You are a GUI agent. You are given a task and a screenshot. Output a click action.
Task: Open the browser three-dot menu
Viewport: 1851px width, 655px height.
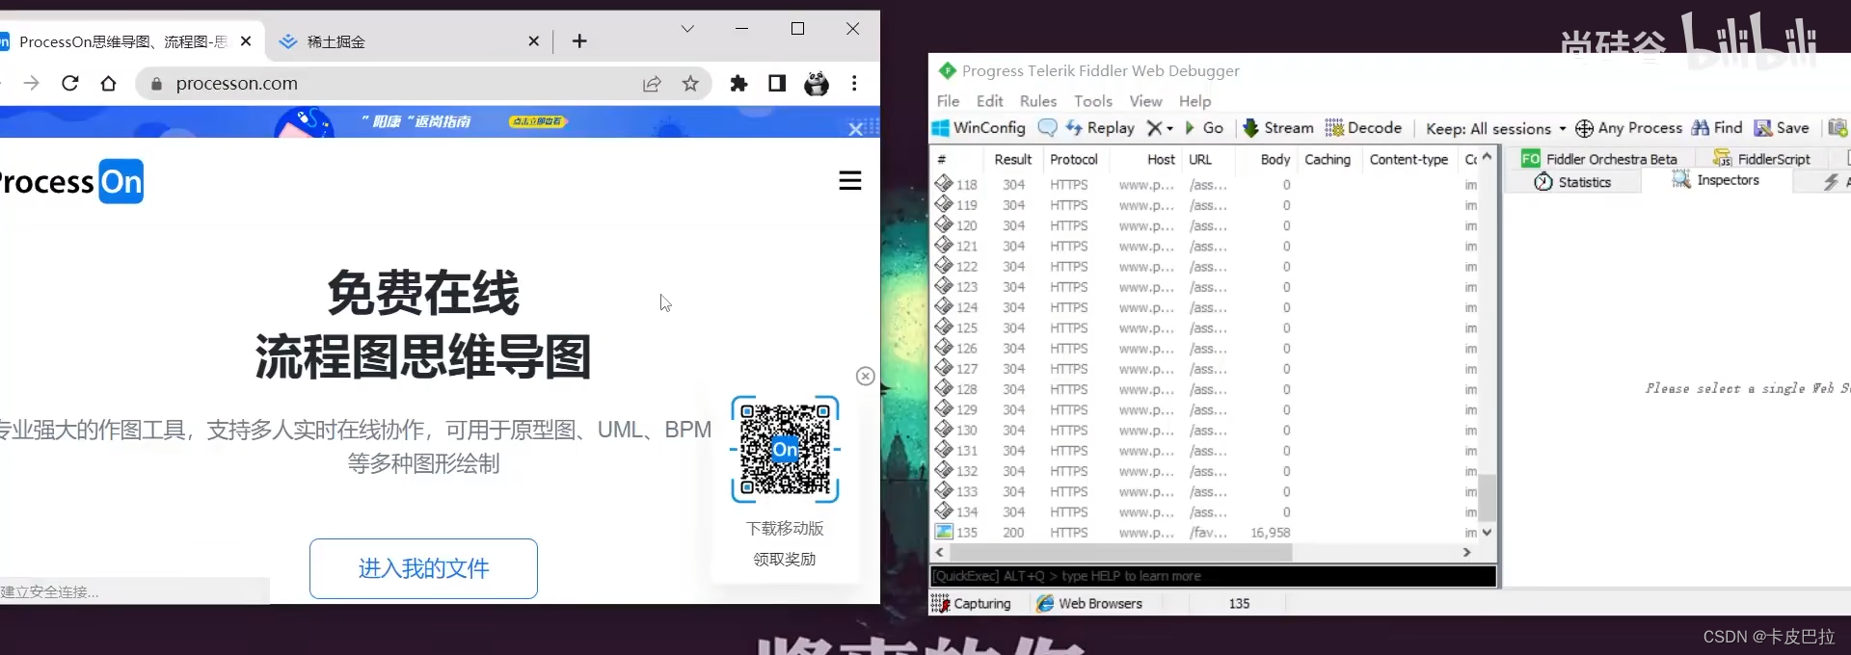coord(854,84)
